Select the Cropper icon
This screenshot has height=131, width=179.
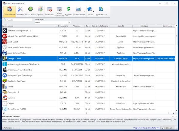point(5,103)
